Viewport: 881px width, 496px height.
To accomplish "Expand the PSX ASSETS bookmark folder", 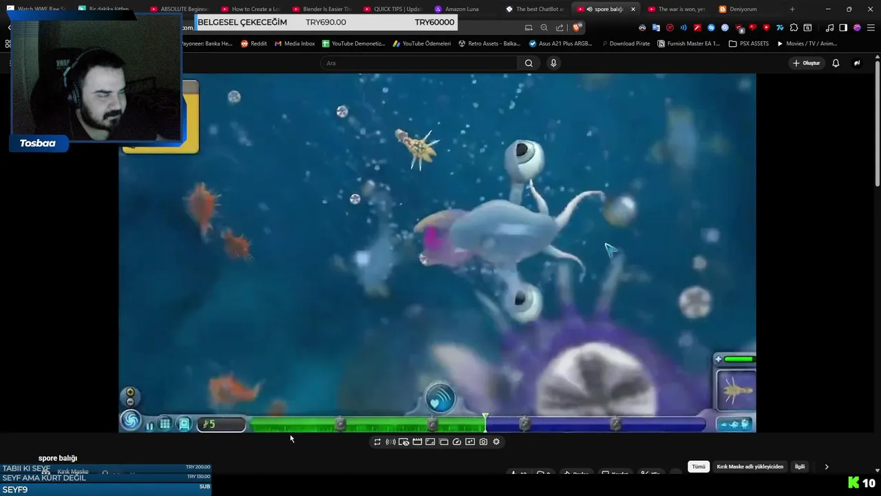I will point(749,43).
